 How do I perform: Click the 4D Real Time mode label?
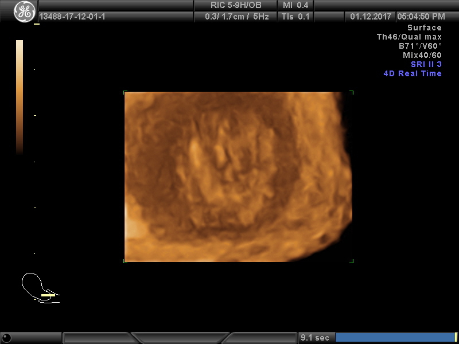coord(413,73)
